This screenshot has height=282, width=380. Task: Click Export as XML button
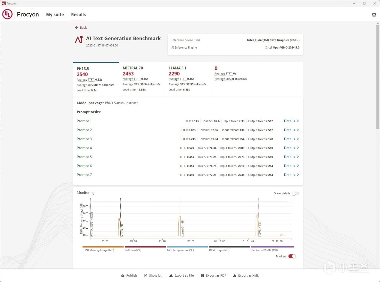[246, 276]
